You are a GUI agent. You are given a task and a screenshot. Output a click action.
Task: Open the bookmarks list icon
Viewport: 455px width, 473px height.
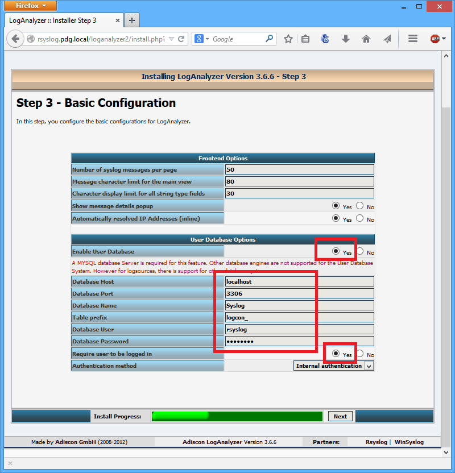point(305,39)
